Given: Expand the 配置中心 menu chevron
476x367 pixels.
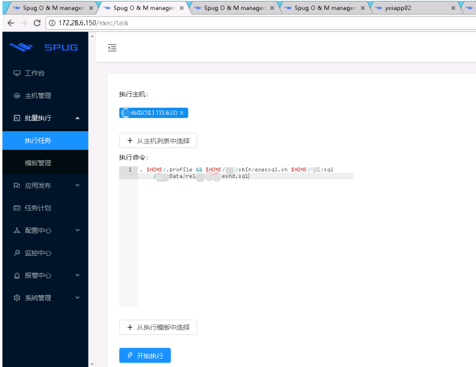Looking at the screenshot, I should coord(77,230).
